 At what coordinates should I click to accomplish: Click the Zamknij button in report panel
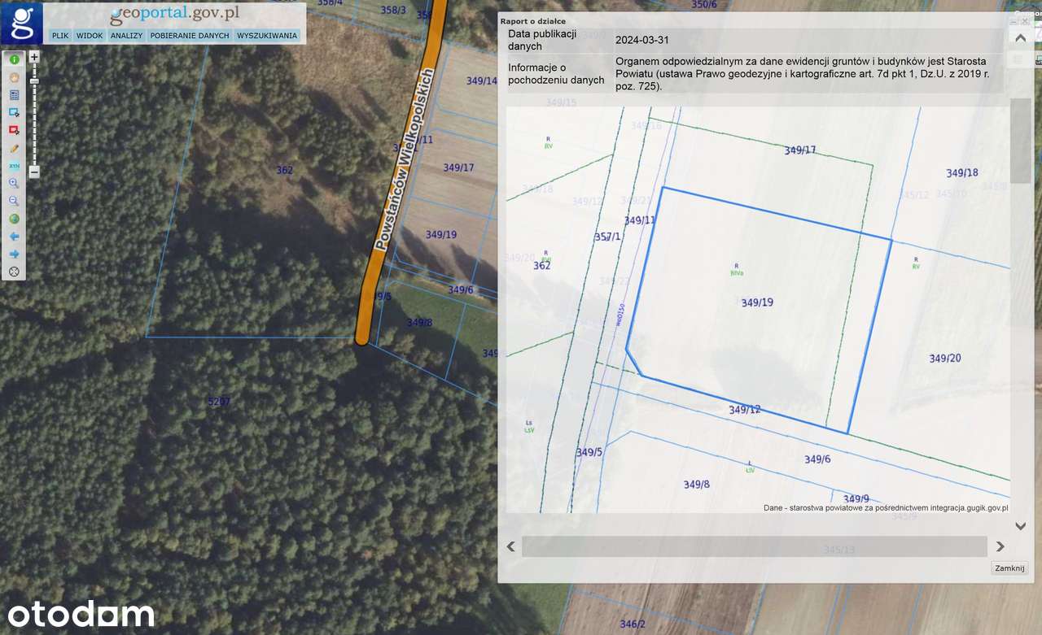(x=1009, y=568)
